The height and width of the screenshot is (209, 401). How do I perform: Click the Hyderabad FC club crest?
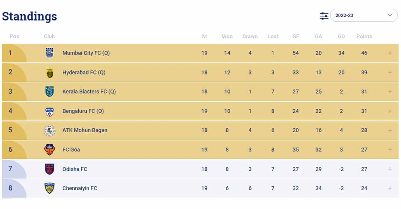pyautogui.click(x=49, y=72)
